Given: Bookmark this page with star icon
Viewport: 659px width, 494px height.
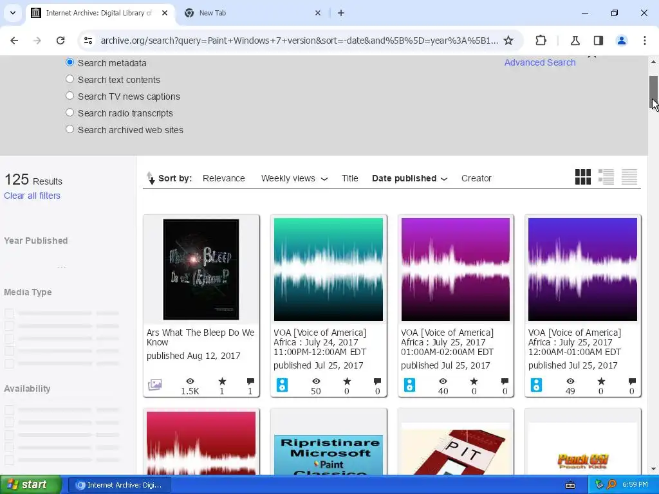Looking at the screenshot, I should pyautogui.click(x=508, y=41).
